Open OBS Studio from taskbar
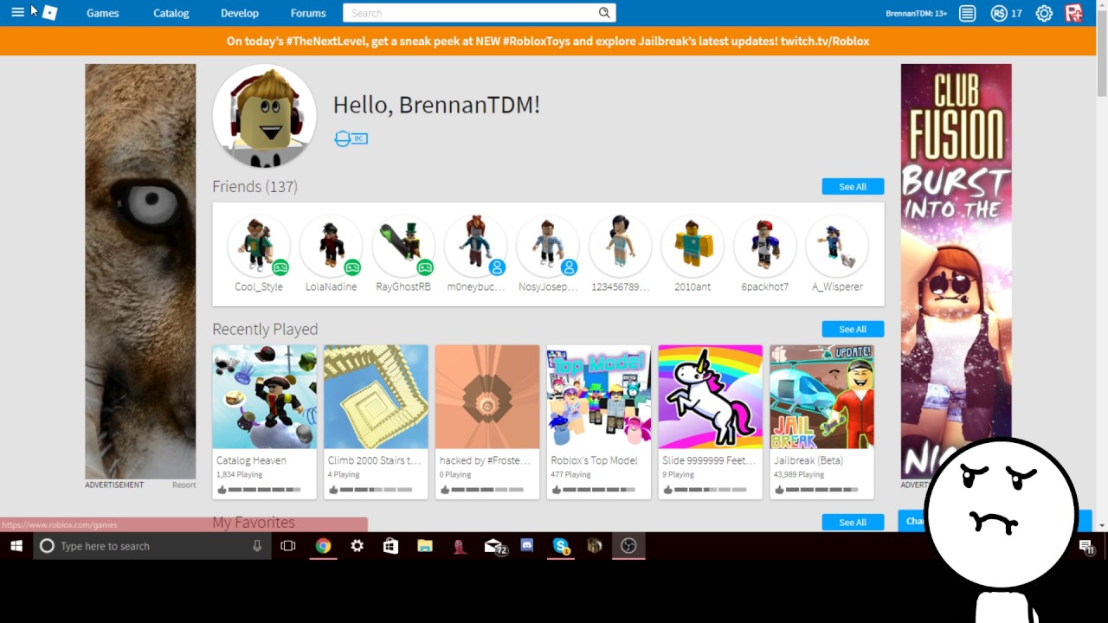 [x=629, y=546]
